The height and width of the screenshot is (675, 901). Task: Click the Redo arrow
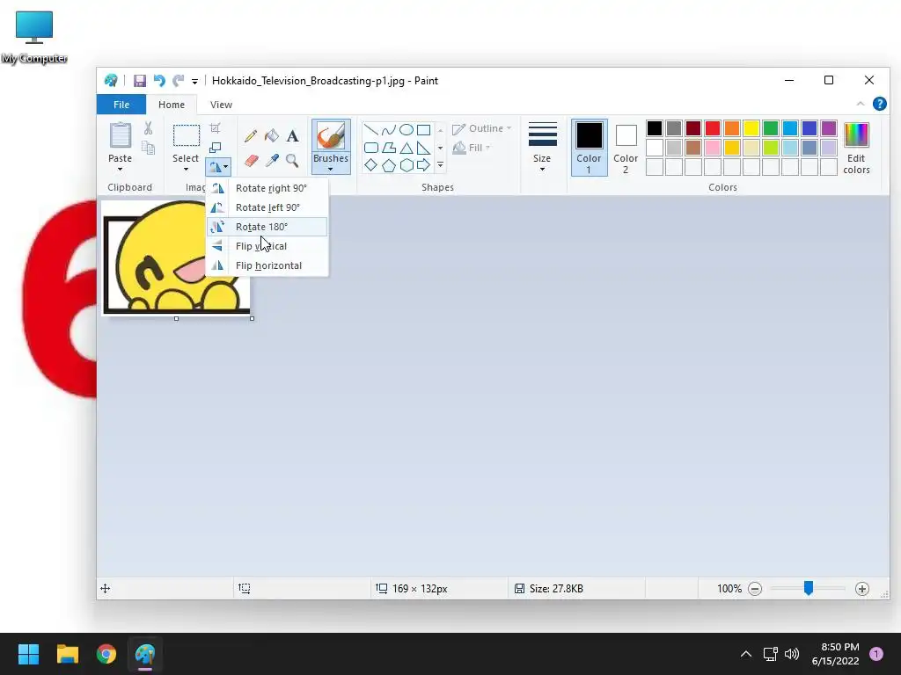tap(179, 81)
